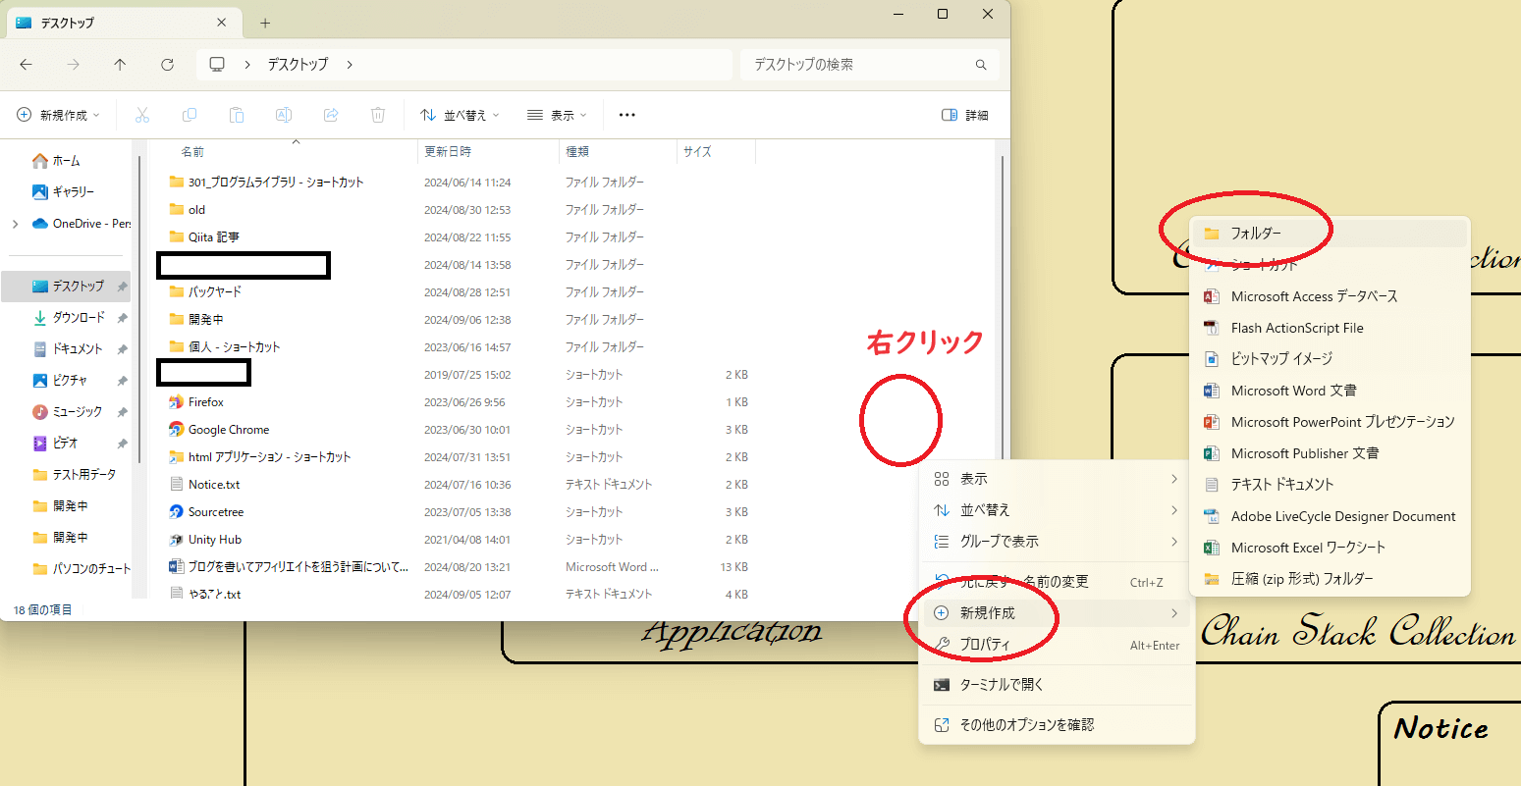Image resolution: width=1521 pixels, height=786 pixels.
Task: Open グループで表示 submenu in context menu
Action: click(1057, 542)
